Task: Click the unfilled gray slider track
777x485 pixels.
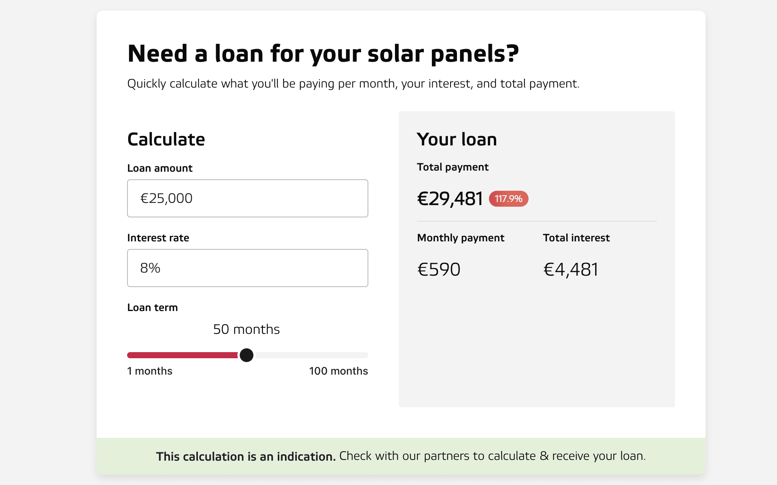Action: (311, 355)
